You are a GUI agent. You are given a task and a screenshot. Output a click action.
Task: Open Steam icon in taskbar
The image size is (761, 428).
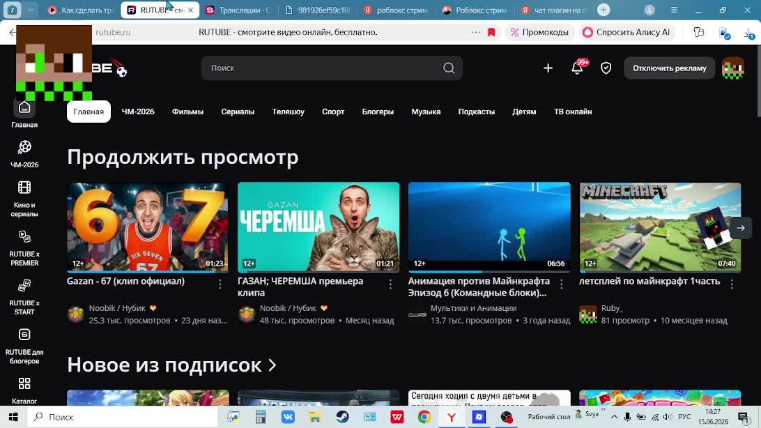pos(342,417)
